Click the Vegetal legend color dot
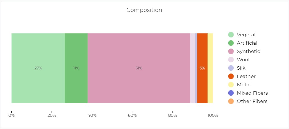 tap(231, 35)
